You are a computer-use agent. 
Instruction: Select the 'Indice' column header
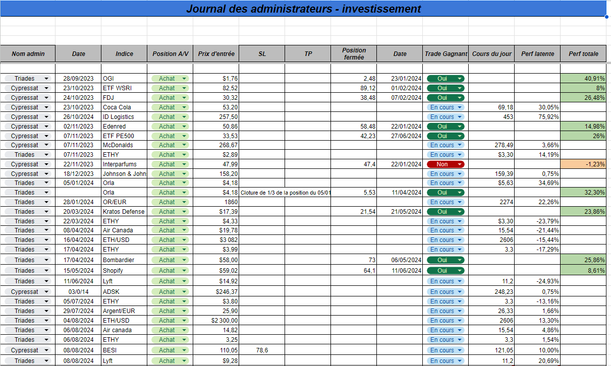coord(124,54)
